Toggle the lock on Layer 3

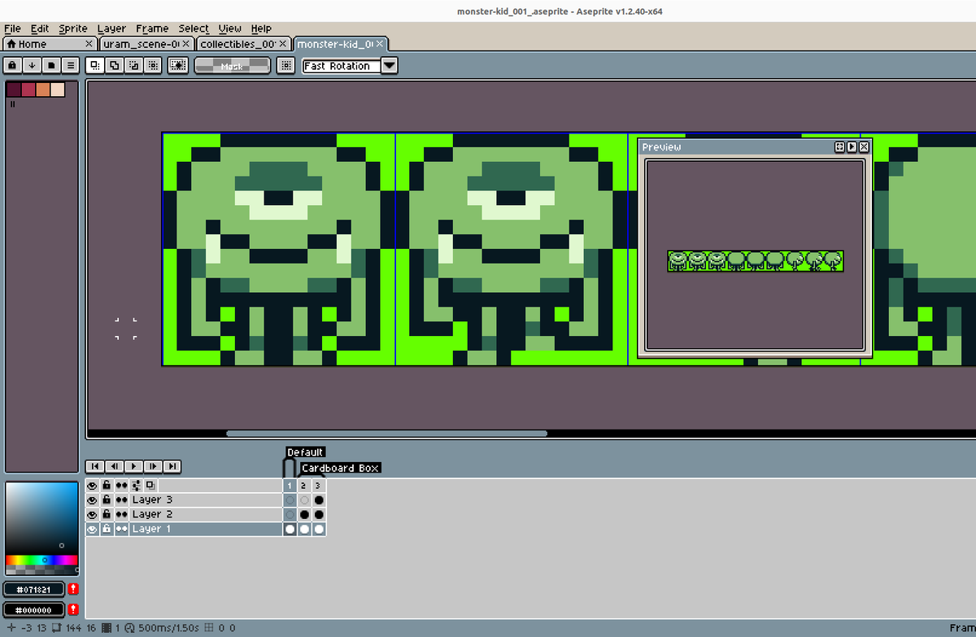pyautogui.click(x=107, y=500)
